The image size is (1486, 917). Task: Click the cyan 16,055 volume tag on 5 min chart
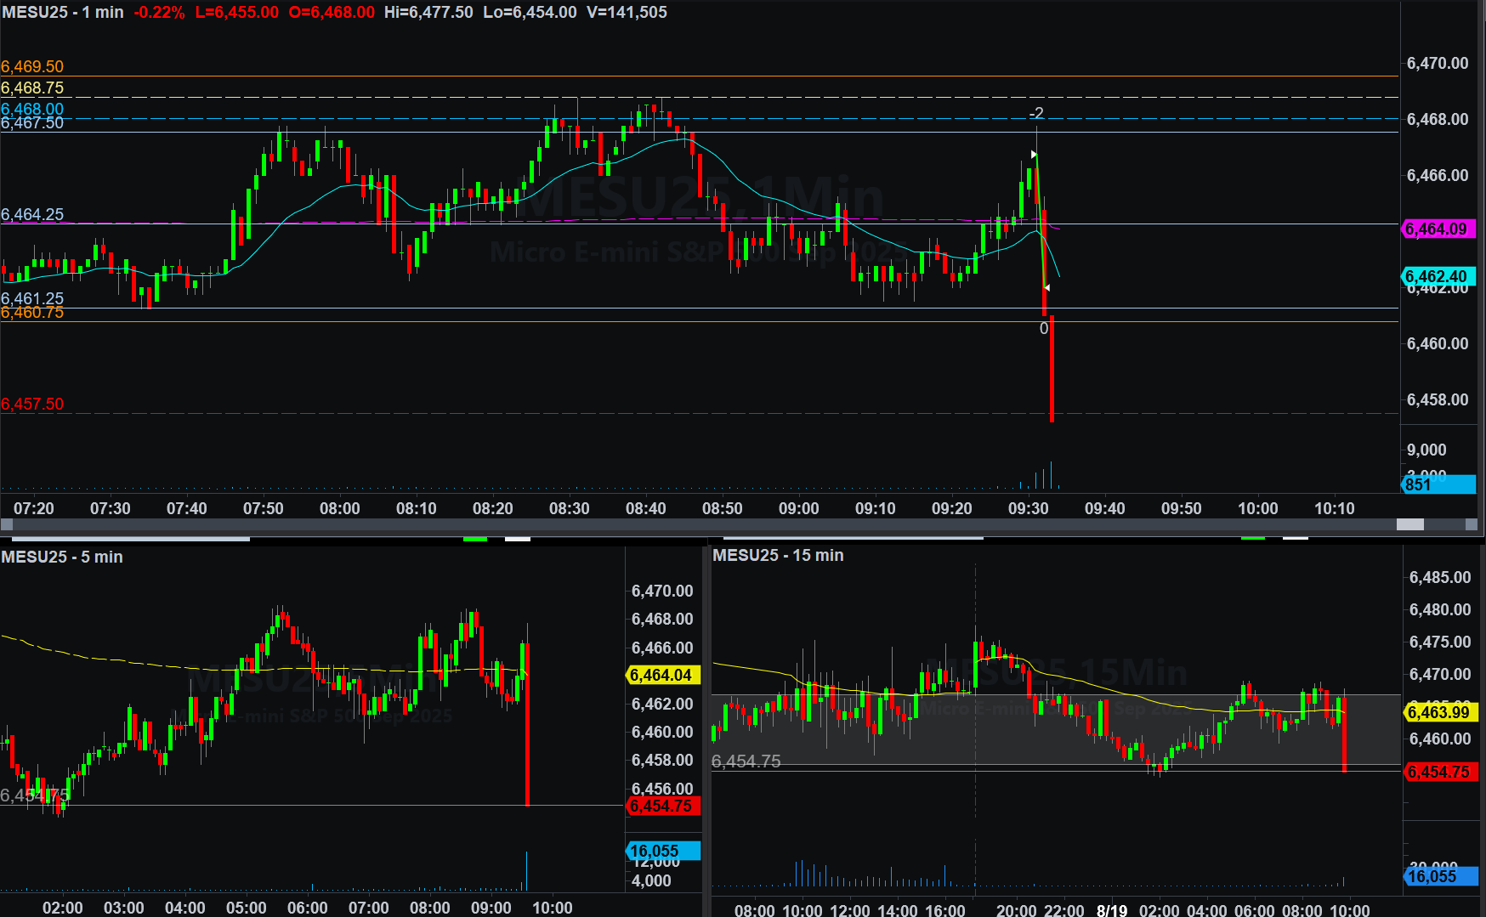tap(661, 851)
